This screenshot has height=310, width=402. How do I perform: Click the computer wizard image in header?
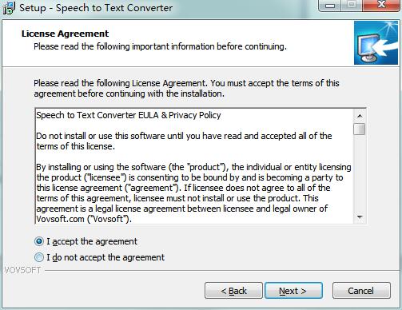pyautogui.click(x=376, y=43)
